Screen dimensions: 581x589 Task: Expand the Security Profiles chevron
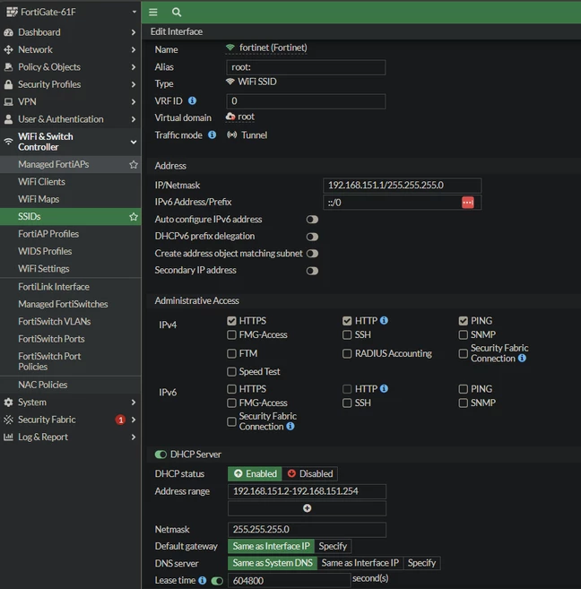point(134,84)
